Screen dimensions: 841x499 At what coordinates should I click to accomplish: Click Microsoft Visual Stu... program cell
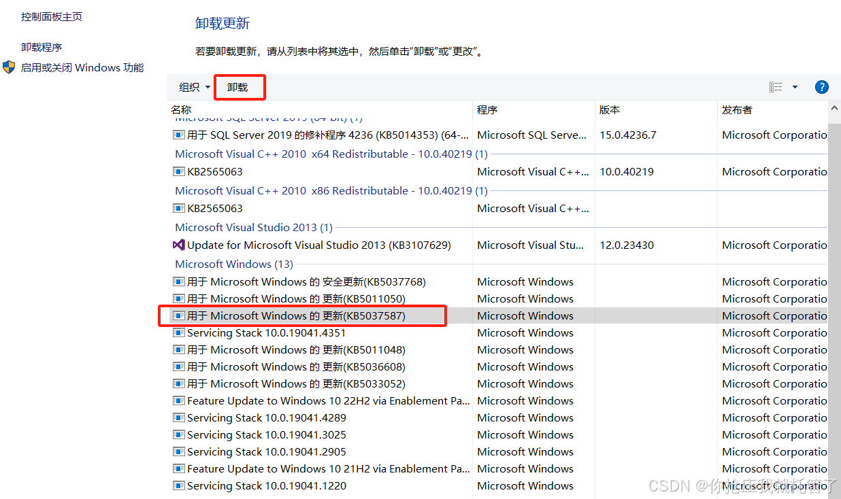[530, 245]
